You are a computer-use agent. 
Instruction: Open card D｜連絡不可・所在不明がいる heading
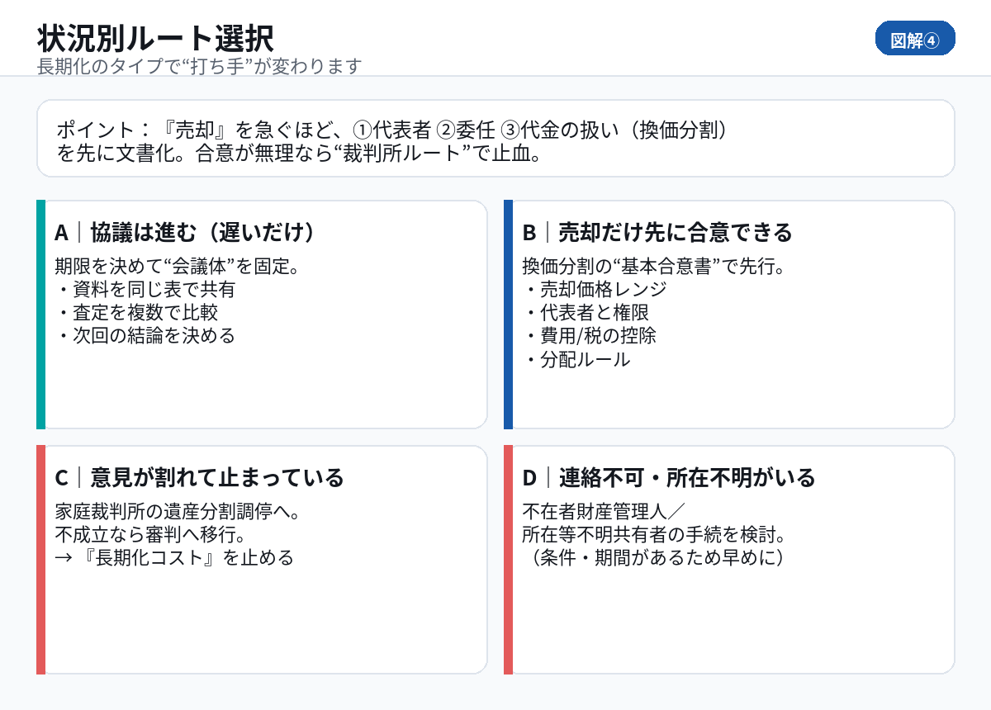(x=669, y=477)
